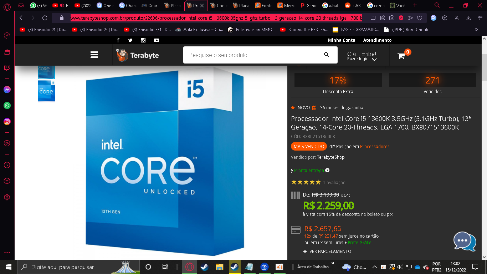
Task: Open the volume control in tray
Action: 400,267
